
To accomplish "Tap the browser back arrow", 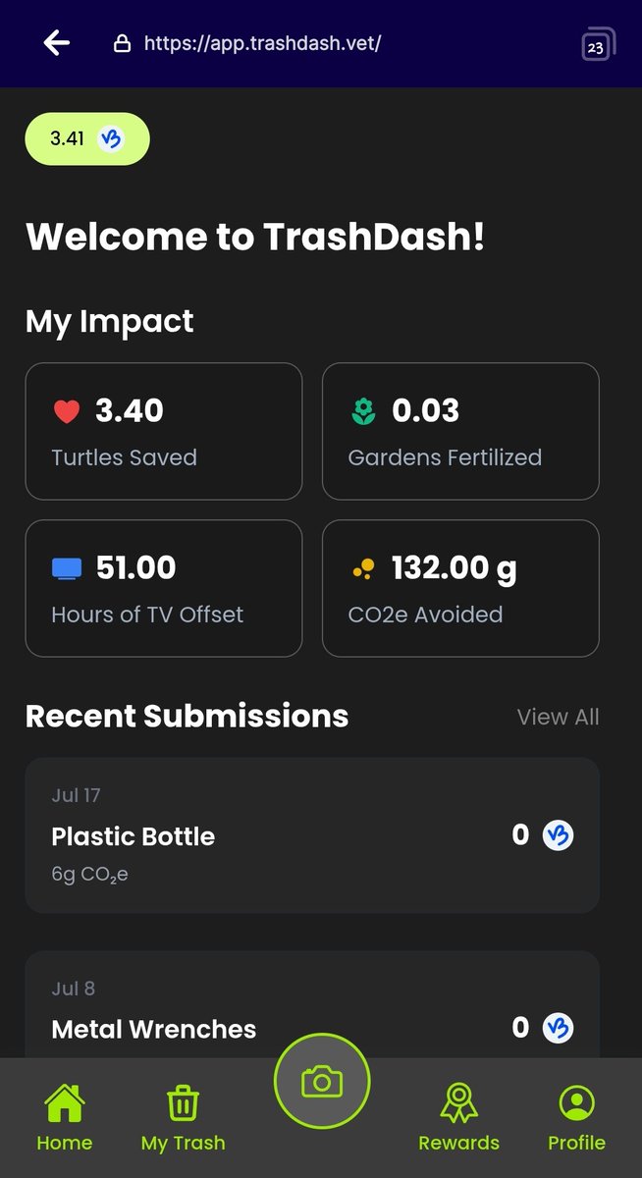I will coord(57,43).
